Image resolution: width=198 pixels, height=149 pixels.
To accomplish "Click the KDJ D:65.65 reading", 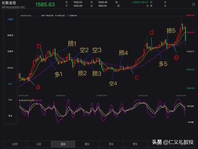I will click(31, 100).
